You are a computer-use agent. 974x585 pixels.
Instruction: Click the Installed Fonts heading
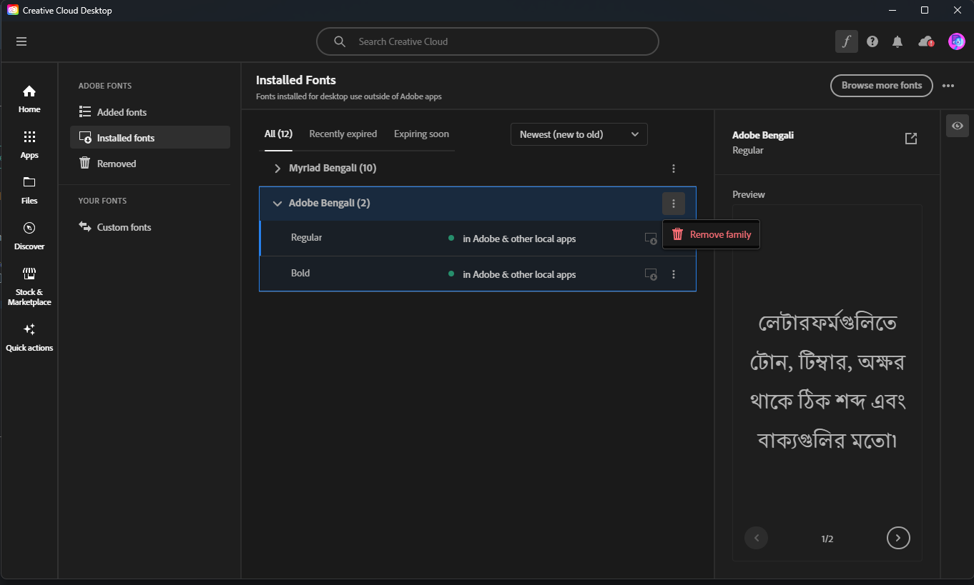point(296,80)
